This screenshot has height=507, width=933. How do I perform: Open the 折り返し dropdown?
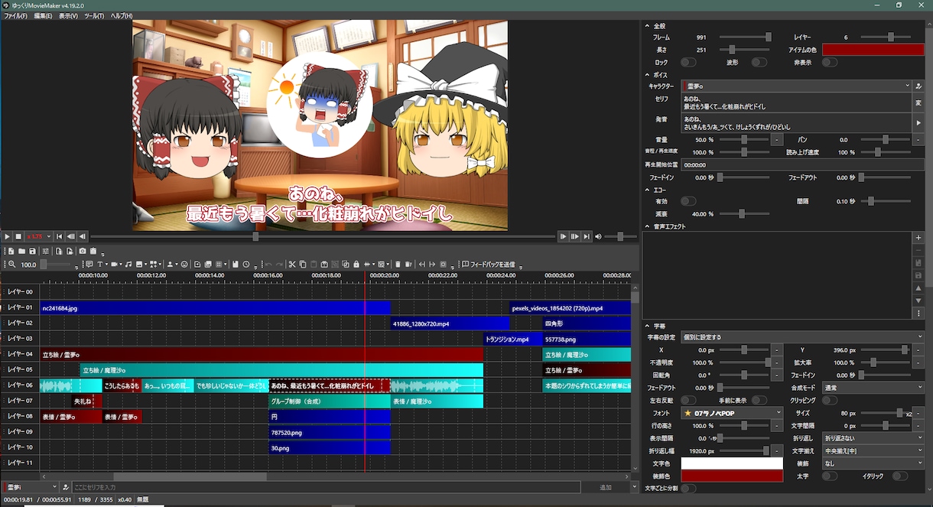point(873,438)
